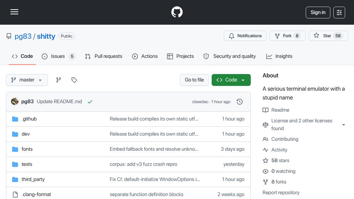Open dev row commit message link
This screenshot has height=199, width=354.
click(x=154, y=134)
